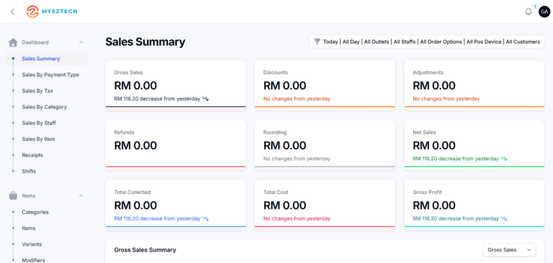The height and width of the screenshot is (263, 553).
Task: Select the Total Cost card
Action: [x=325, y=206]
